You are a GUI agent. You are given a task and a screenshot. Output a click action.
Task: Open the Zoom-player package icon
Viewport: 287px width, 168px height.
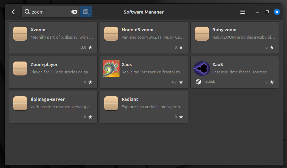point(20,69)
